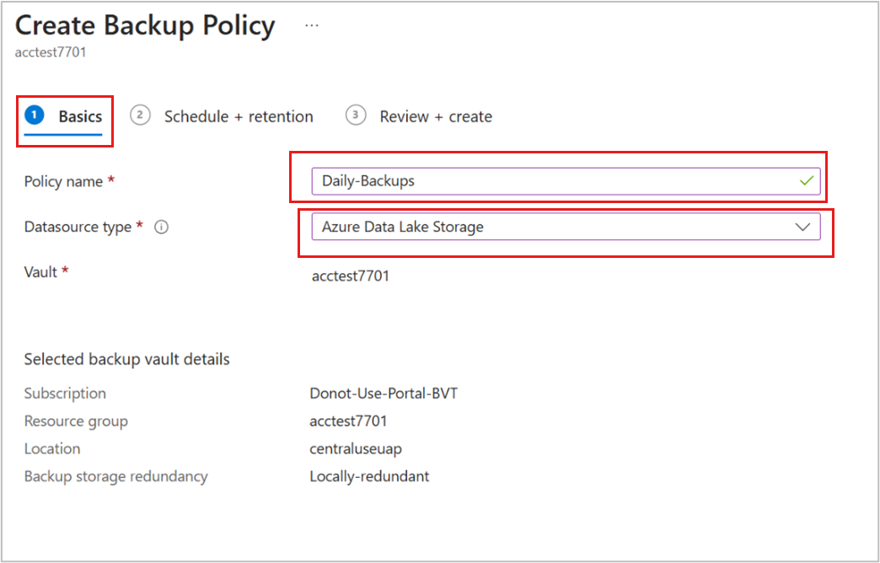Click the green checkmark in Policy name field

807,180
